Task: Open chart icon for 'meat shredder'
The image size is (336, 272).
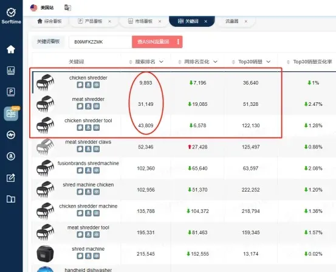Action: (97, 106)
